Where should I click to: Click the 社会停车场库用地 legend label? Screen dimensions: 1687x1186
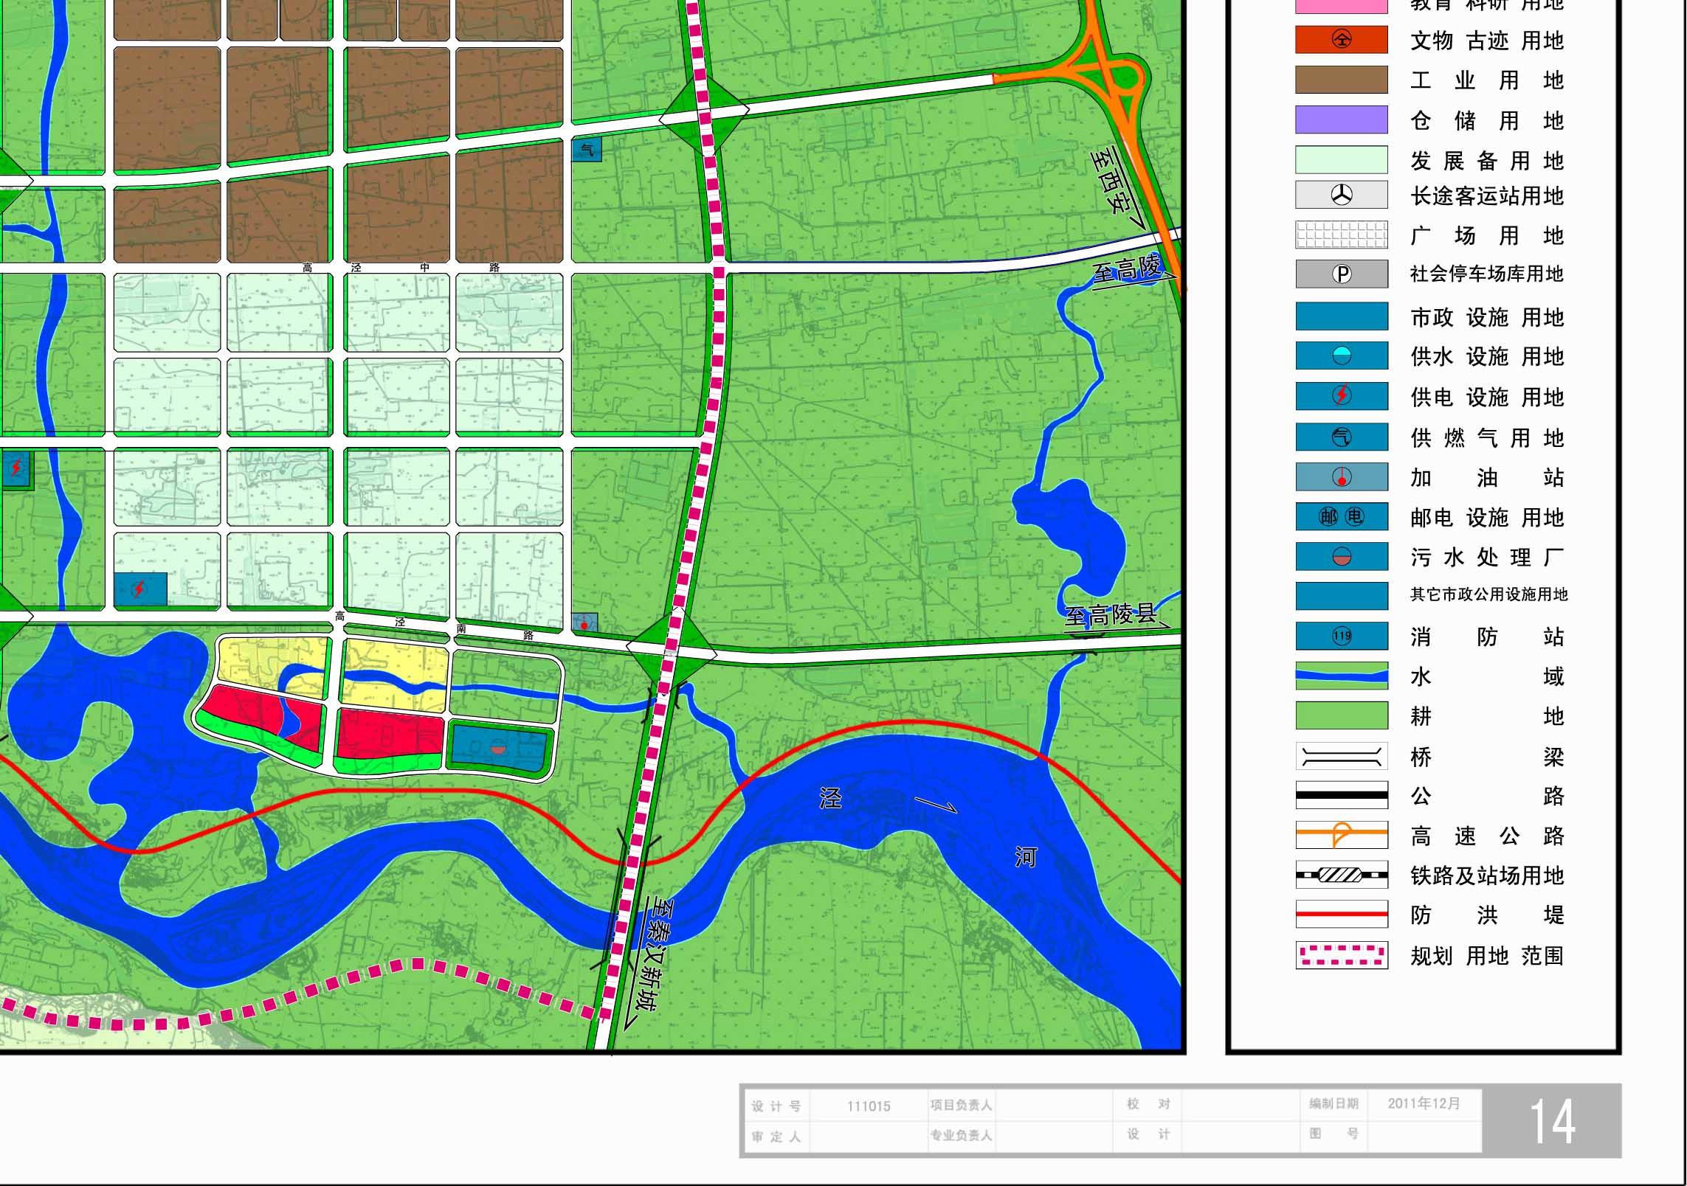[x=1487, y=274]
